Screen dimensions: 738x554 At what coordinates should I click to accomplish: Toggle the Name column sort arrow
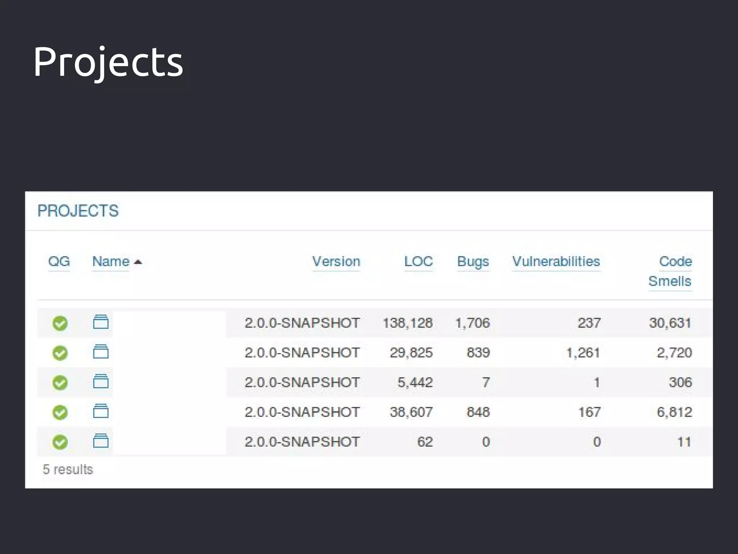point(138,262)
